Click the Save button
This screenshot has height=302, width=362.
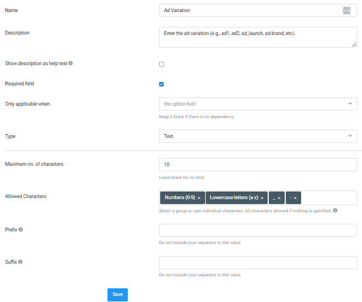pos(117,295)
